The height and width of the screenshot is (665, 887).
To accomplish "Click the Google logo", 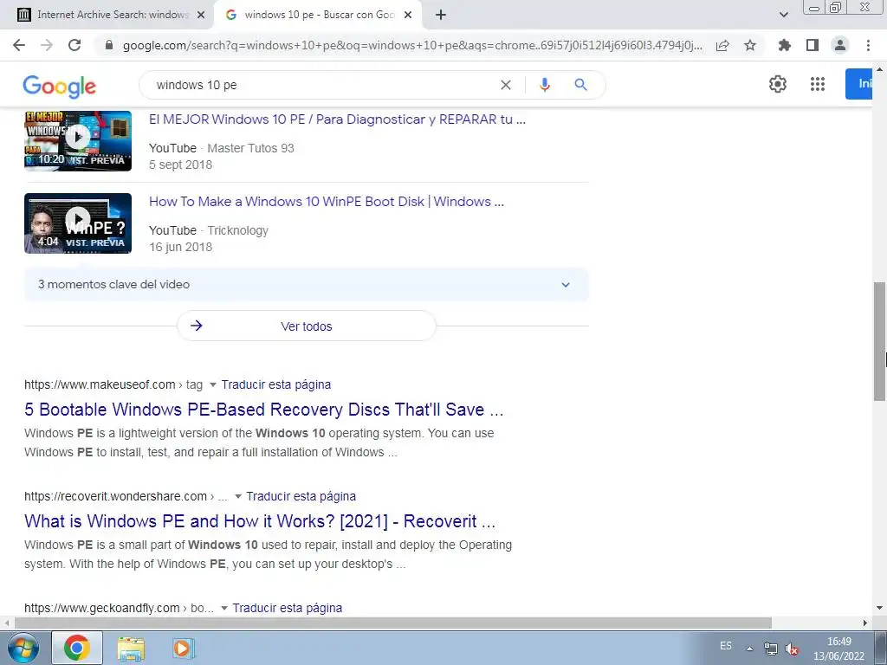I will tap(60, 86).
